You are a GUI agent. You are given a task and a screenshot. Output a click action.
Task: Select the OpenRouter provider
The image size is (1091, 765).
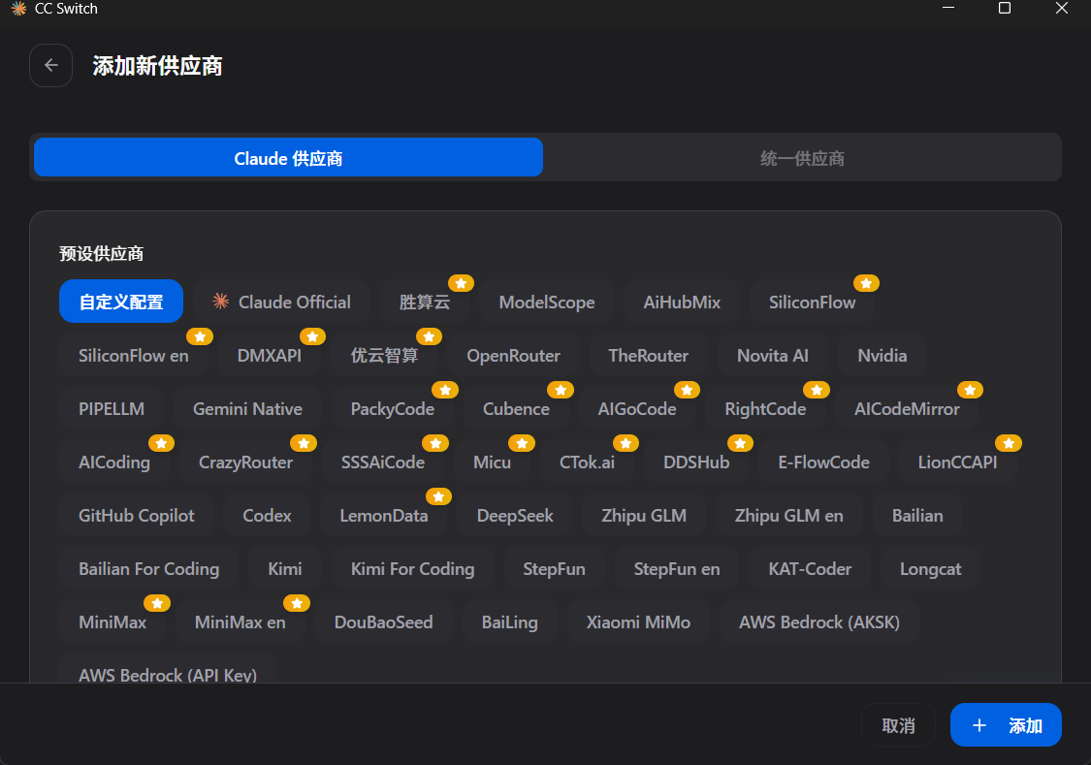(513, 355)
